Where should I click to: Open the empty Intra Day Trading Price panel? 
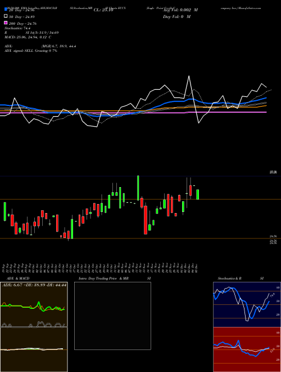[x=112, y=316]
